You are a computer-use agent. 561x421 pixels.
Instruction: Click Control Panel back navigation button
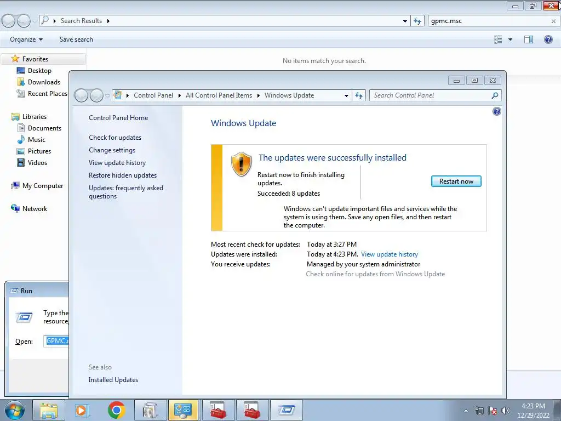tap(81, 95)
